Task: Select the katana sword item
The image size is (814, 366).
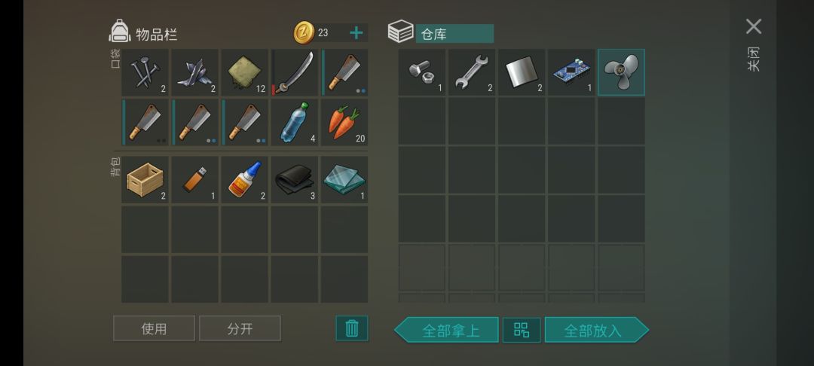Action: [x=295, y=72]
